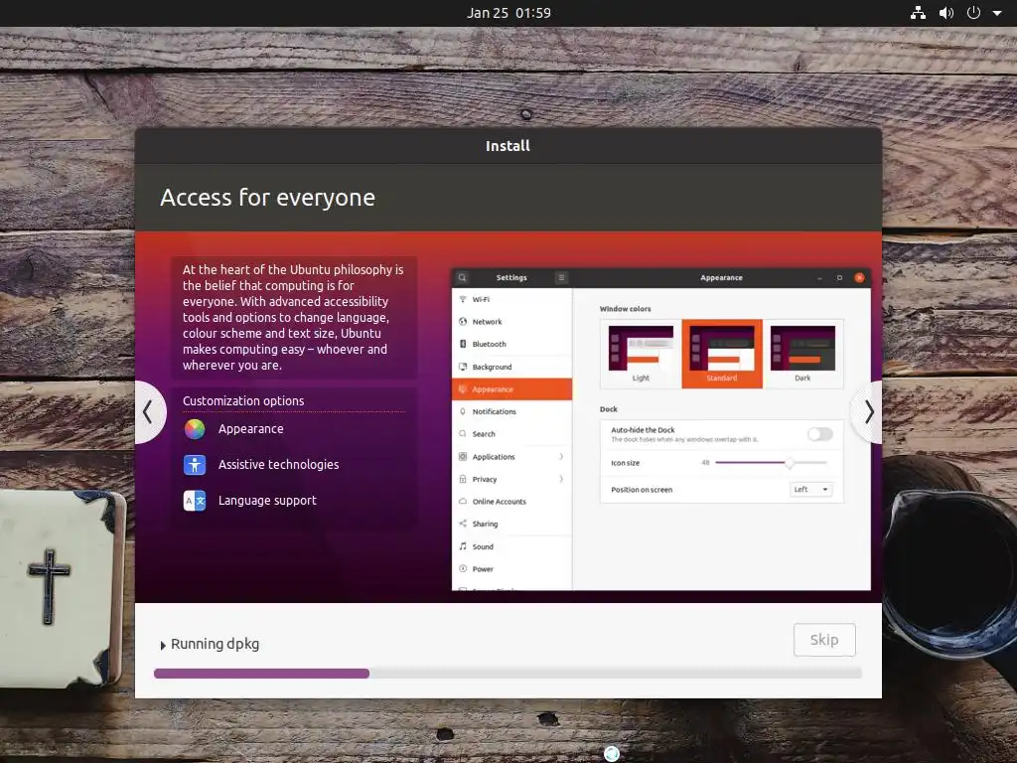Click the Dock section label
1017x763 pixels.
click(609, 409)
